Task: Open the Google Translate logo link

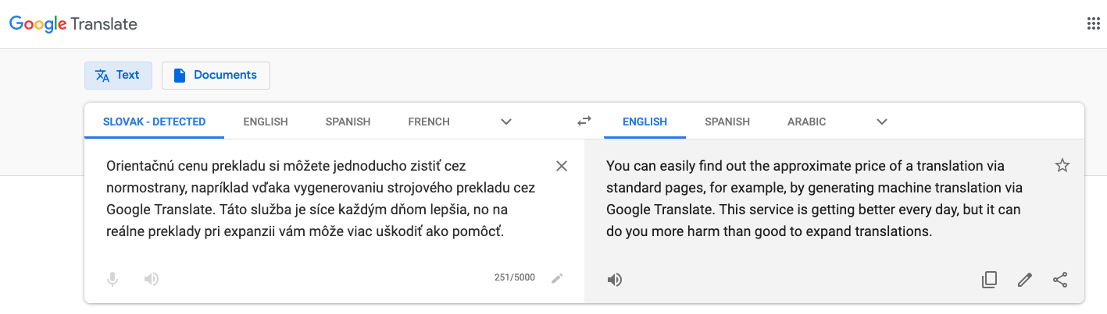Action: click(73, 24)
